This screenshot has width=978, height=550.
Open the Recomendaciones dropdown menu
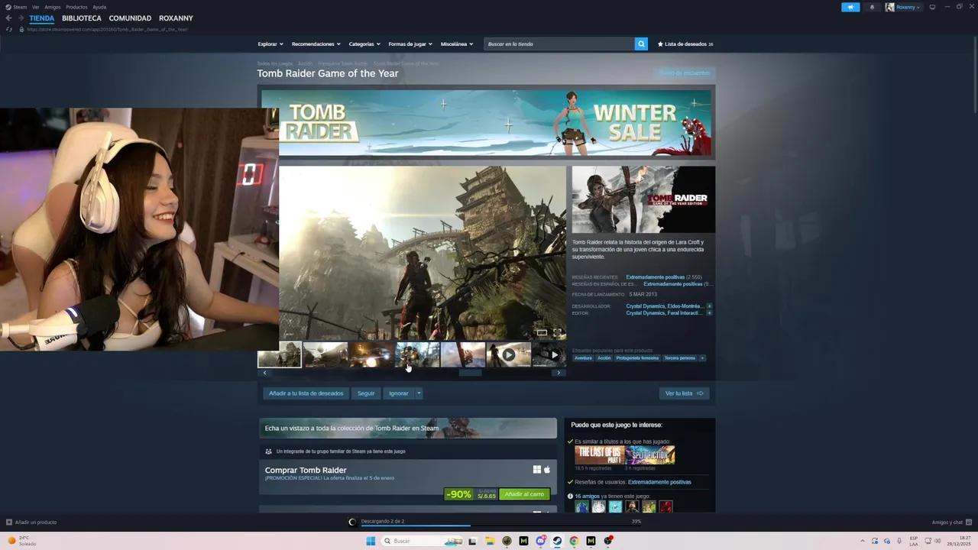(316, 44)
